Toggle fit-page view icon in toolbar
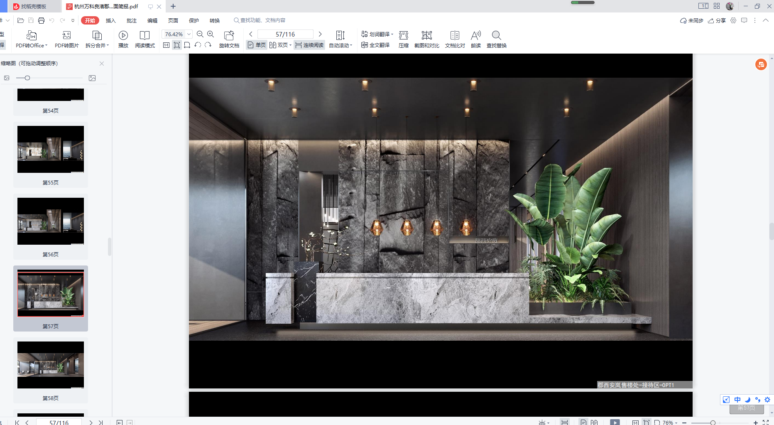 pyautogui.click(x=177, y=45)
